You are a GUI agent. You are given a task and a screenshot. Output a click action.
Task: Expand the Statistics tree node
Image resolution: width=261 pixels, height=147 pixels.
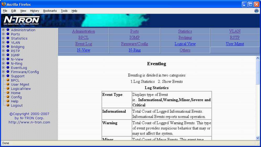point(3,38)
